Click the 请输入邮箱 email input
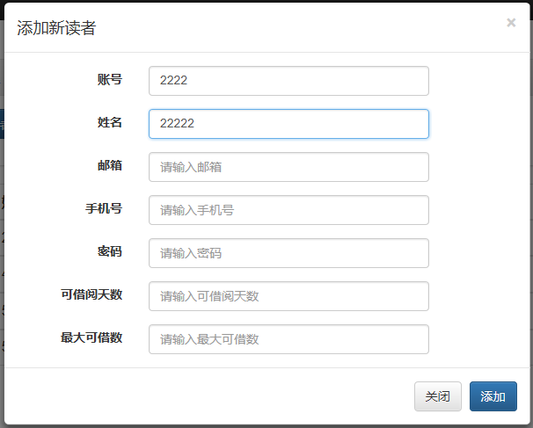Viewport: 533px width, 428px height. (x=288, y=167)
